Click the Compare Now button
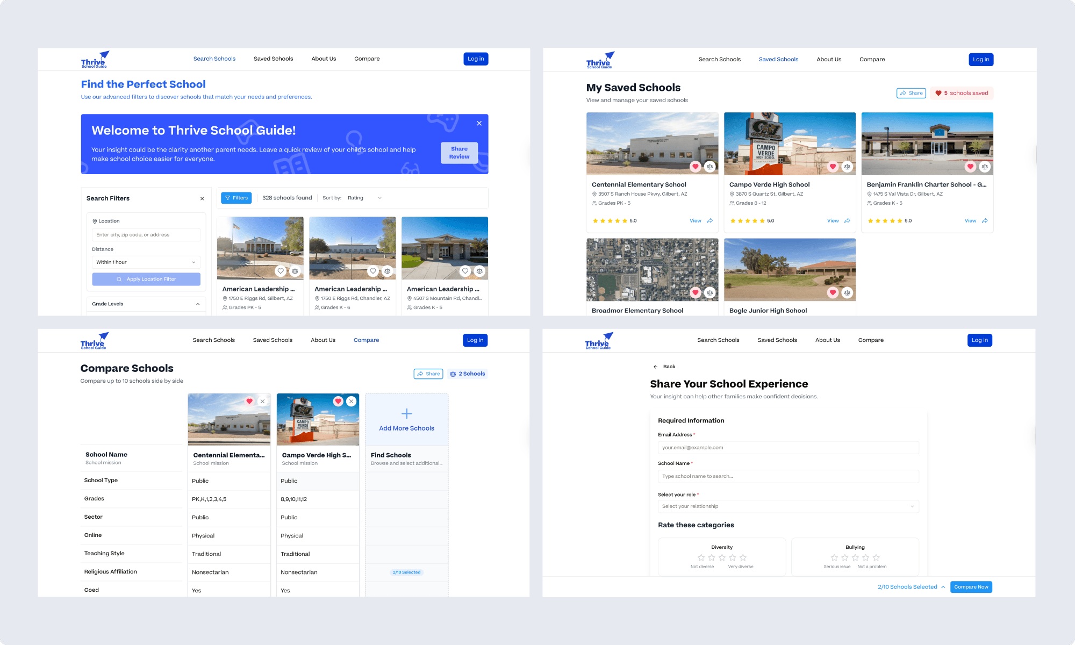The height and width of the screenshot is (645, 1075). (x=971, y=586)
